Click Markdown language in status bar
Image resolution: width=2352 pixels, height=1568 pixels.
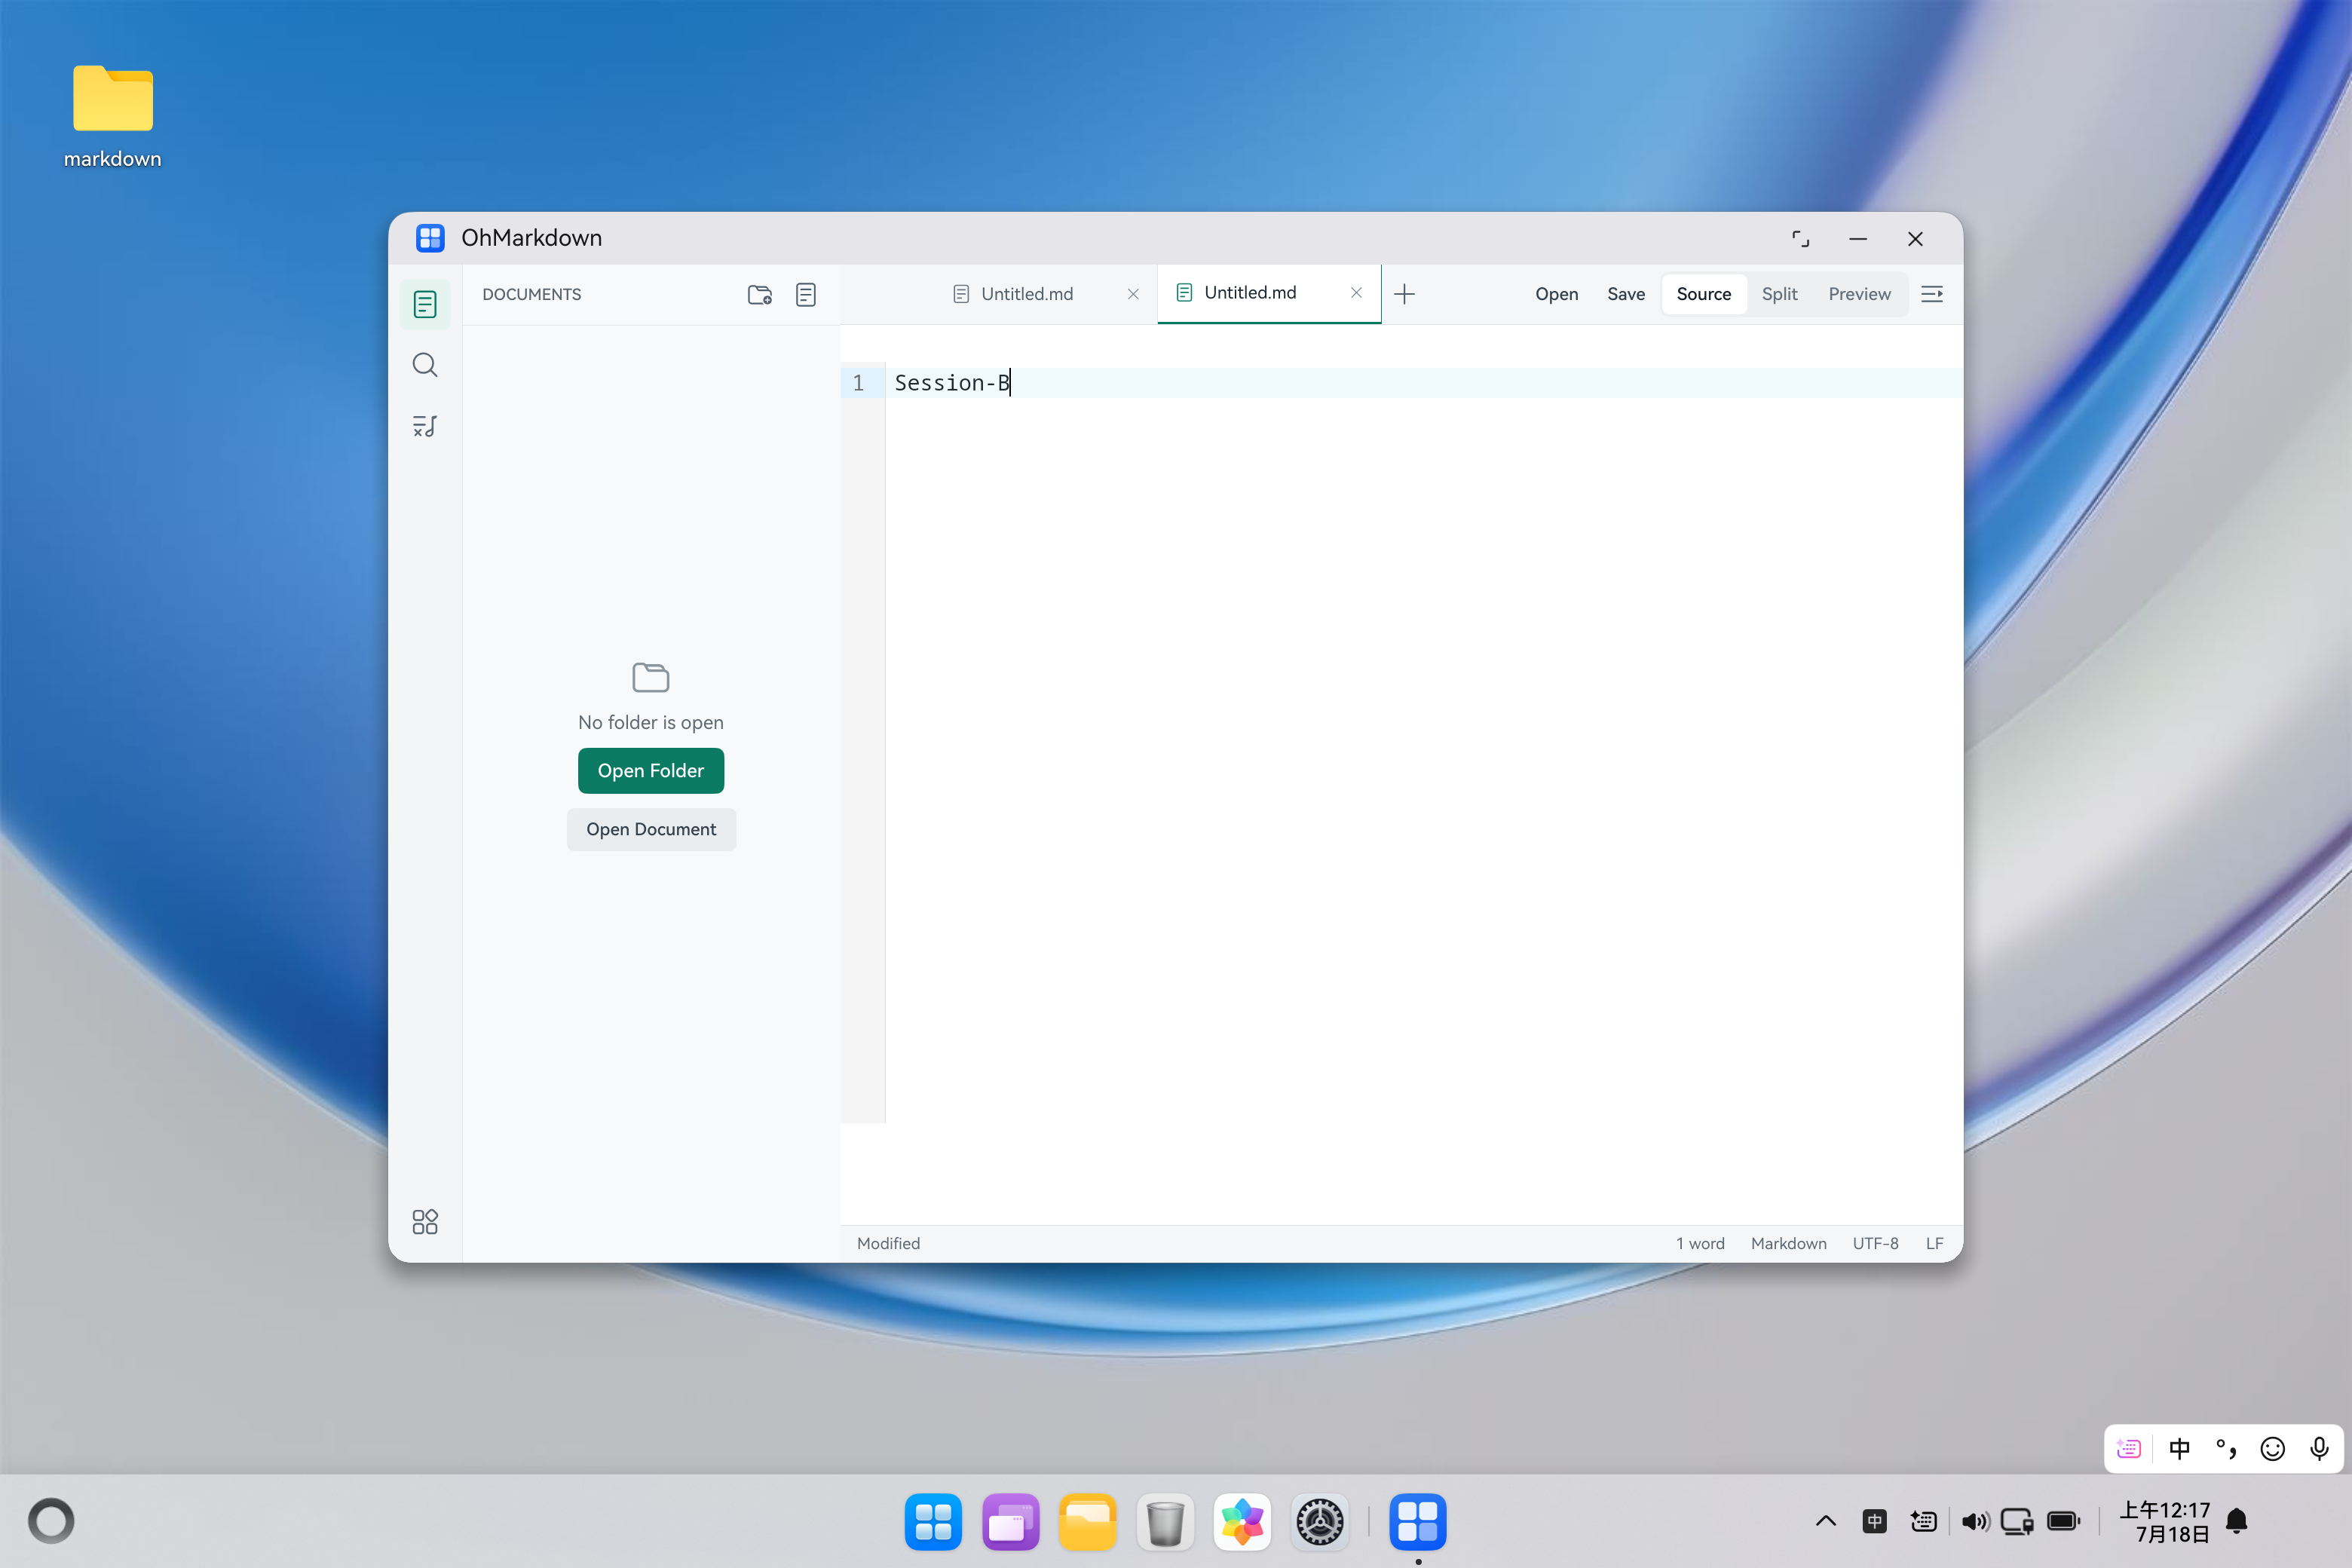click(x=1788, y=1243)
